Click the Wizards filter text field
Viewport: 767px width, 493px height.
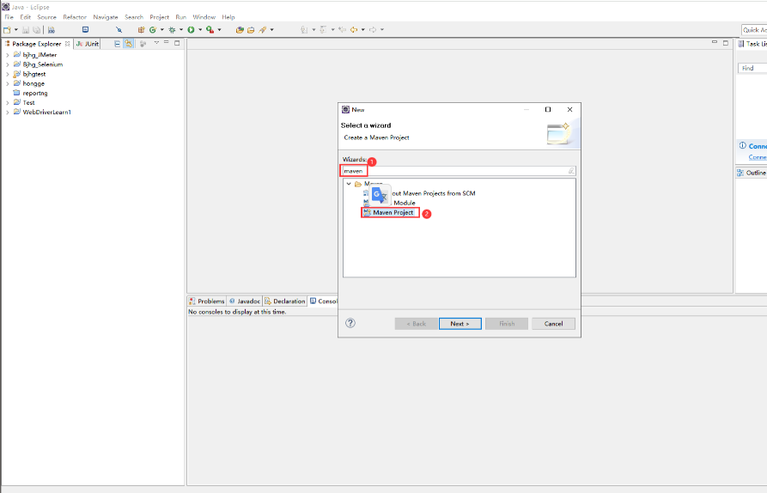[459, 171]
